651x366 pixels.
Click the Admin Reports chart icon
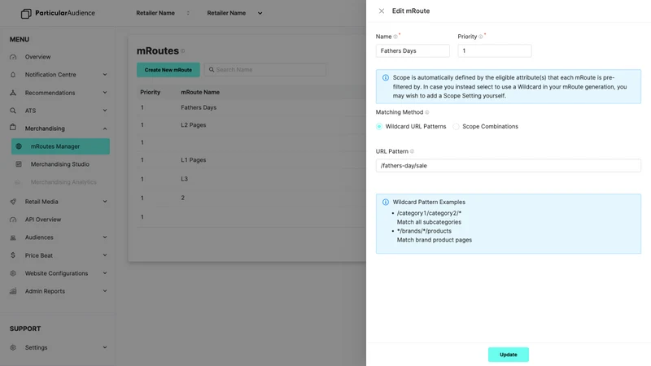13,291
